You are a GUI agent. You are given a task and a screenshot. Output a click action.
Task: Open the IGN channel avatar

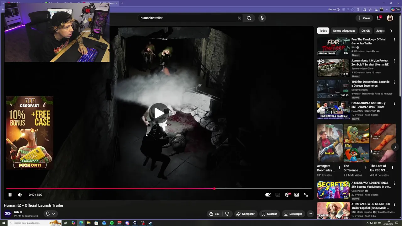click(8, 214)
